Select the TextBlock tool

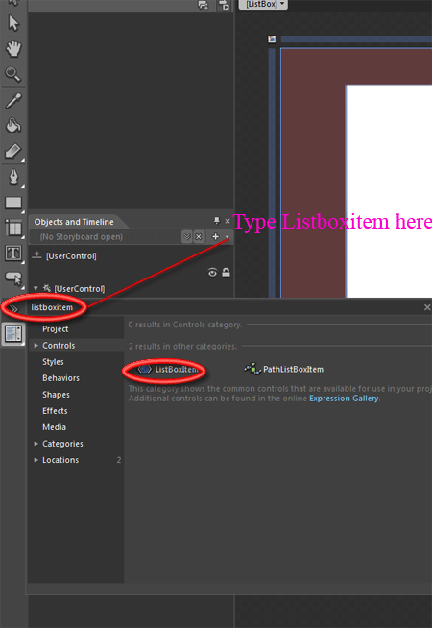[x=13, y=254]
